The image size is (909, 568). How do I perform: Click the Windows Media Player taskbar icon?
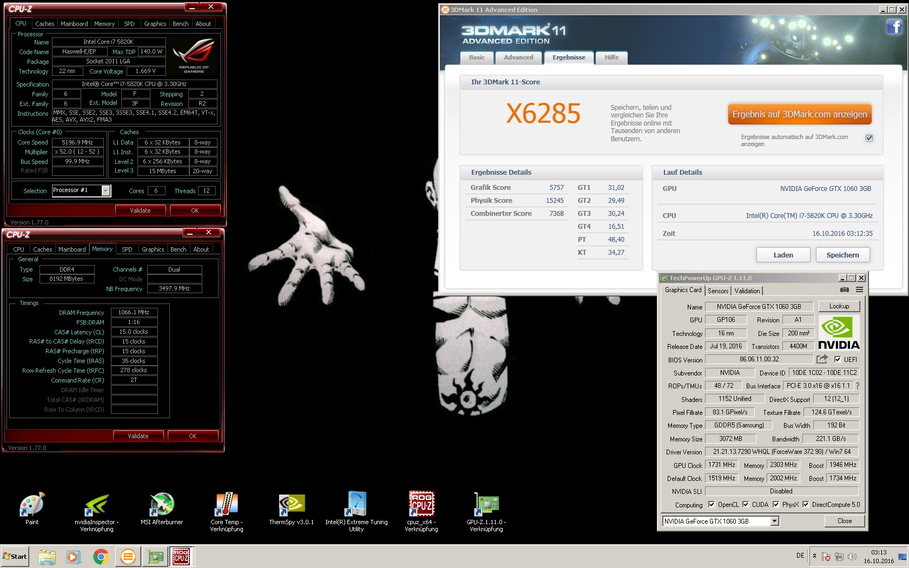pos(74,557)
